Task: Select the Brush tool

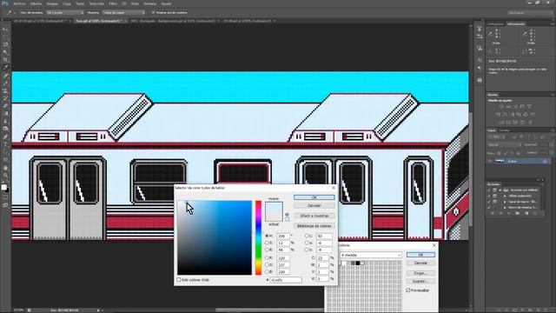Action: pyautogui.click(x=5, y=83)
